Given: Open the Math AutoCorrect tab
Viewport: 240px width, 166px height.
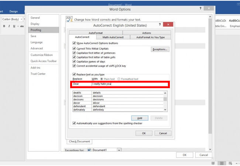Looking at the screenshot, I should (113, 37).
